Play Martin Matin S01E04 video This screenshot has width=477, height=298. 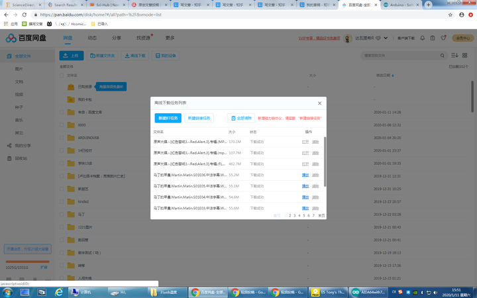click(x=305, y=197)
